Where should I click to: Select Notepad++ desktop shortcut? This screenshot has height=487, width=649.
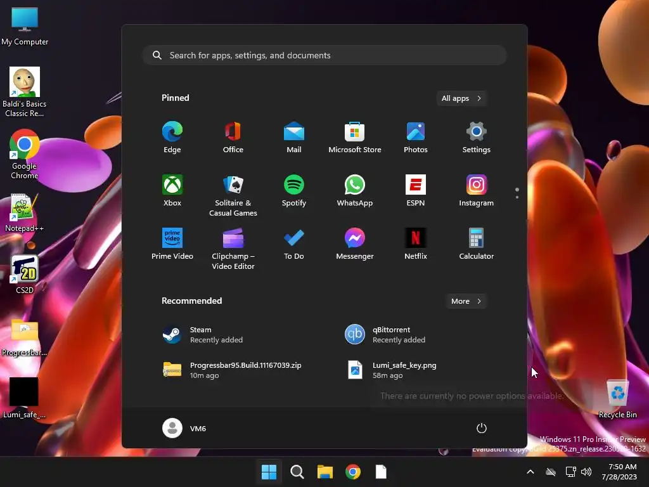[x=25, y=213]
